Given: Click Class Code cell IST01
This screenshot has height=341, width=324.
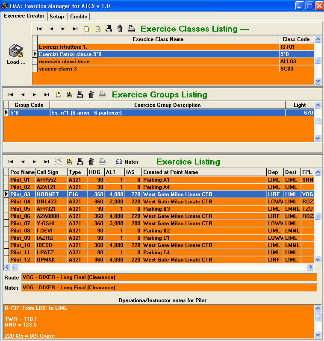Looking at the screenshot, I should coord(296,47).
